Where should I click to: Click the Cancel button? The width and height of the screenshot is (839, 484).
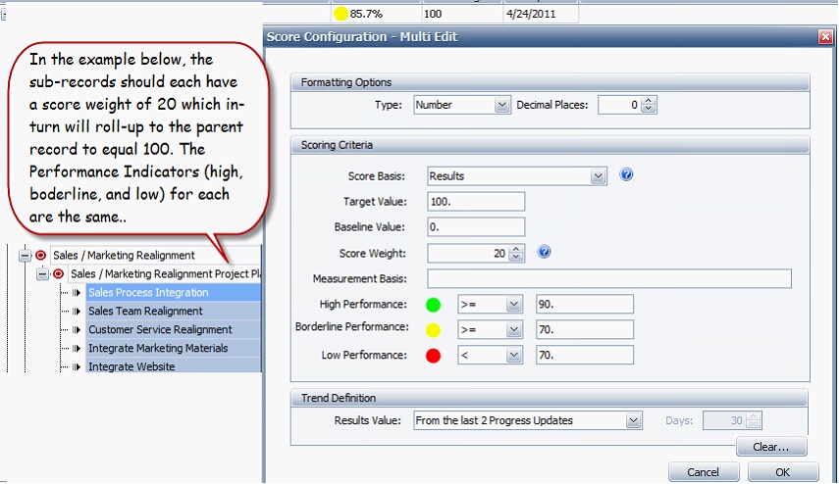(x=703, y=472)
